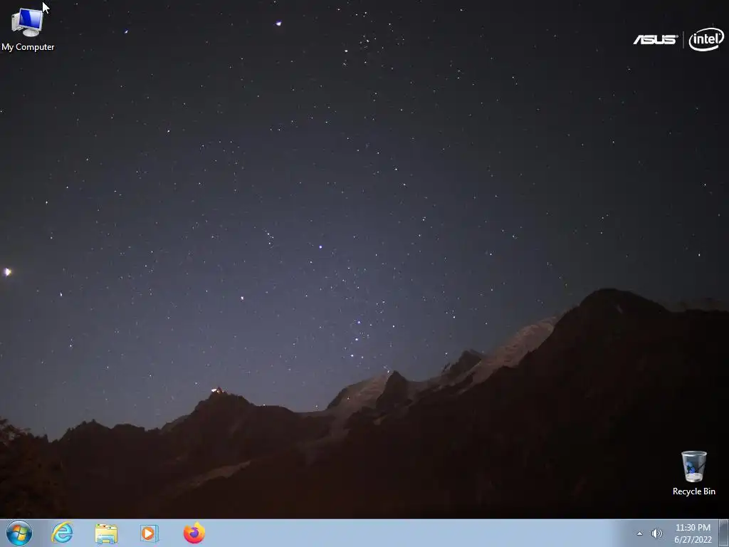Click the Show Desktop strip beside the clock
The height and width of the screenshot is (547, 729).
pos(724,533)
